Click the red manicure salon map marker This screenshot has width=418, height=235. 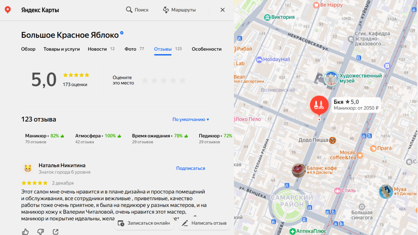[x=319, y=105]
